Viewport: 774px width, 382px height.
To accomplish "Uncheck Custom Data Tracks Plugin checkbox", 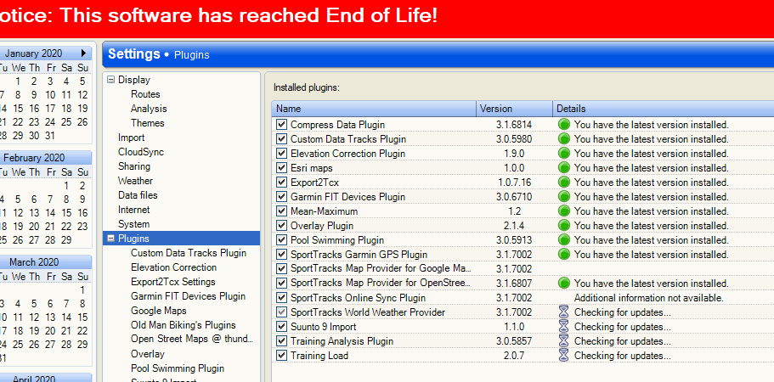I will (x=281, y=139).
